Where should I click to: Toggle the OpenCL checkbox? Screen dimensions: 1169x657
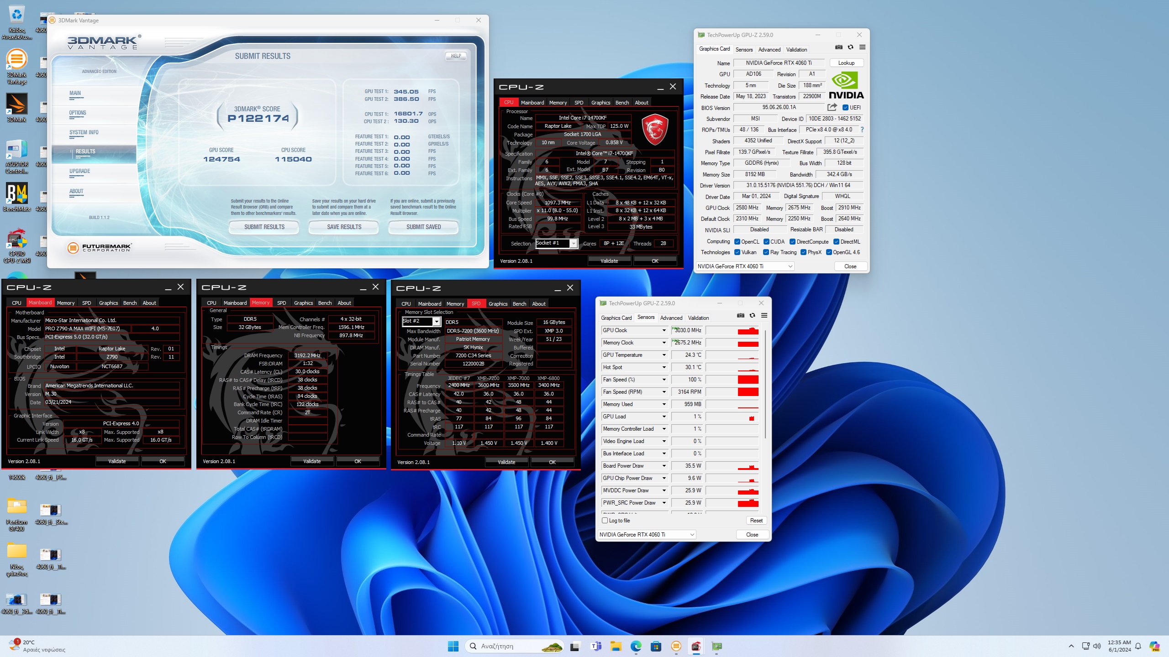(x=737, y=242)
